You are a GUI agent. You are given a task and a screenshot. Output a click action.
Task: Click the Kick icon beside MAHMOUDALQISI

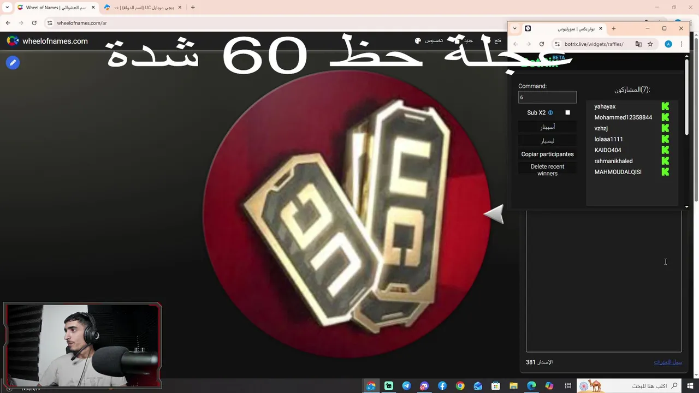pos(665,172)
